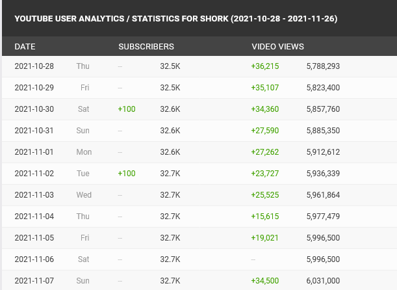
Task: Click the DATE column header
Action: click(25, 47)
